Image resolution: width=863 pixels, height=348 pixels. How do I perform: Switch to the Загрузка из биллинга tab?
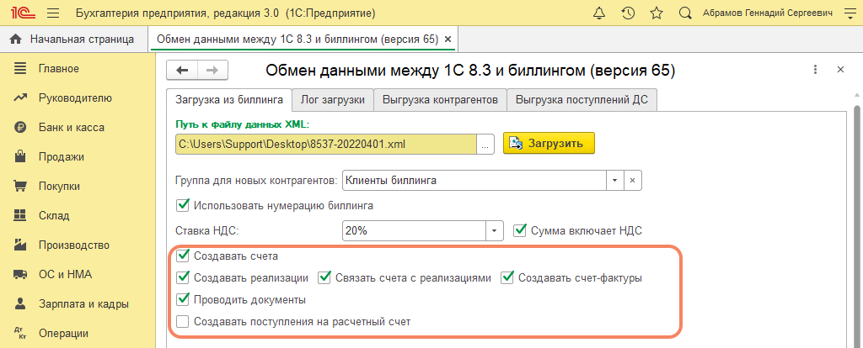point(229,100)
